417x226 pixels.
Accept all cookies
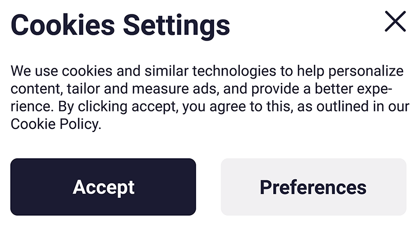click(x=103, y=187)
